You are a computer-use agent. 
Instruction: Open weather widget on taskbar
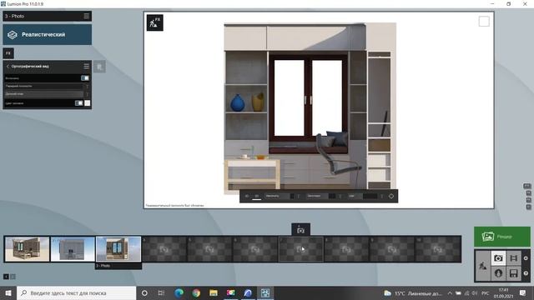(x=412, y=292)
